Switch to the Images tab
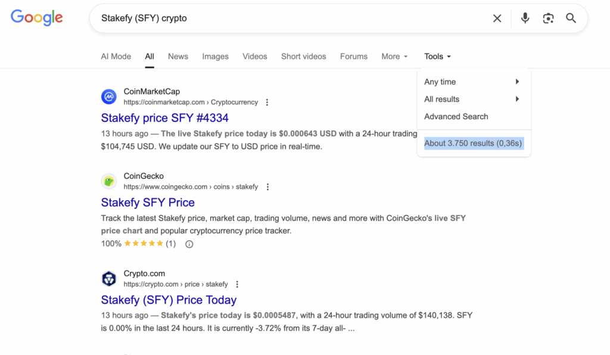This screenshot has width=610, height=355. [215, 57]
